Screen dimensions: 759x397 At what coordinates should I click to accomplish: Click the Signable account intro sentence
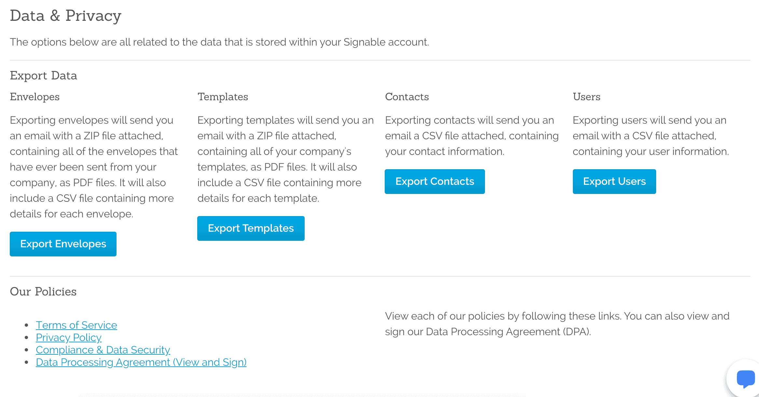[x=219, y=42]
